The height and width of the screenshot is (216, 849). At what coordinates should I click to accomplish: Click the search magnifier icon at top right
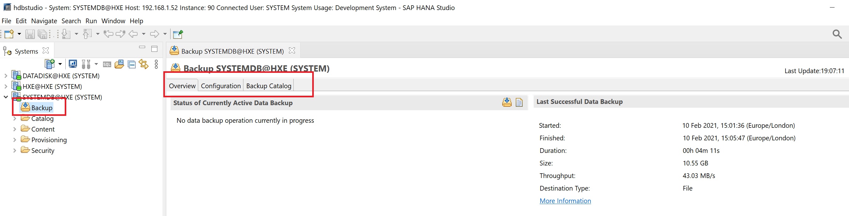(837, 34)
